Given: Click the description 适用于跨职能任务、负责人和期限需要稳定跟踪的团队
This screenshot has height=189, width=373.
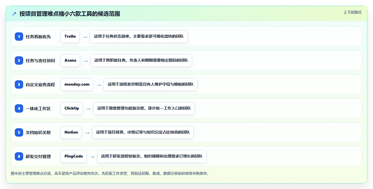Looking at the screenshot, I should click(141, 60).
